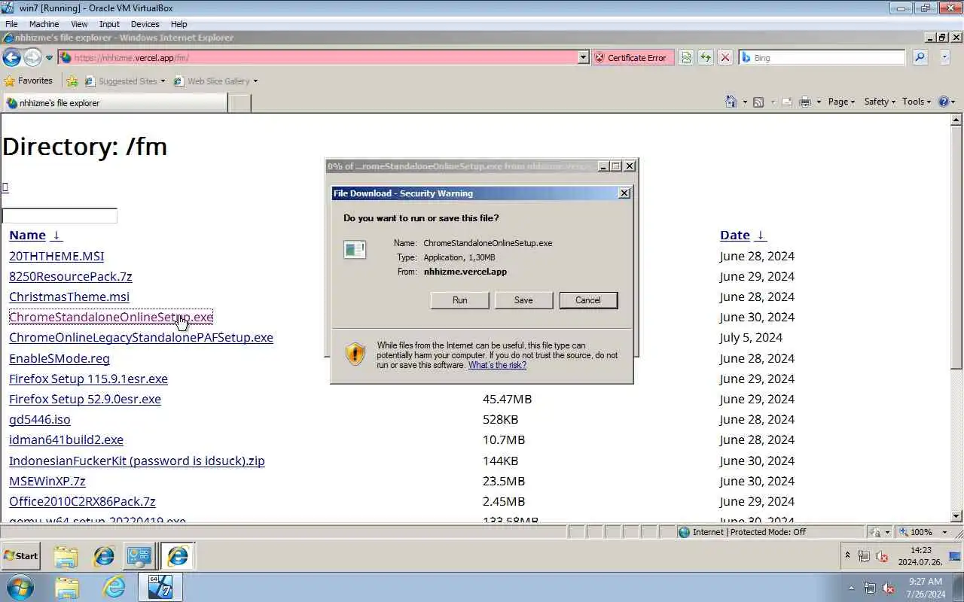This screenshot has height=602, width=964.
Task: Open MSEWinXP.7z link
Action: click(x=47, y=481)
